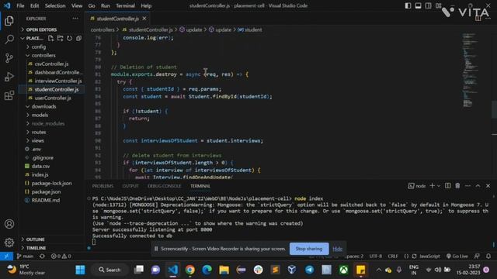Open terminal panel more actions menu
The width and height of the screenshot is (497, 279).
click(467, 186)
